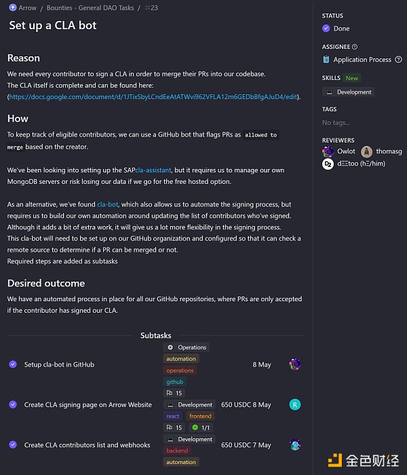Click assignee avatar on Setup cla-bot subtask
Screen dimensions: 407x475
[x=294, y=364]
